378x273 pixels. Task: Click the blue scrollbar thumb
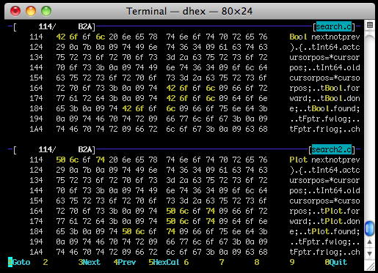(369, 228)
